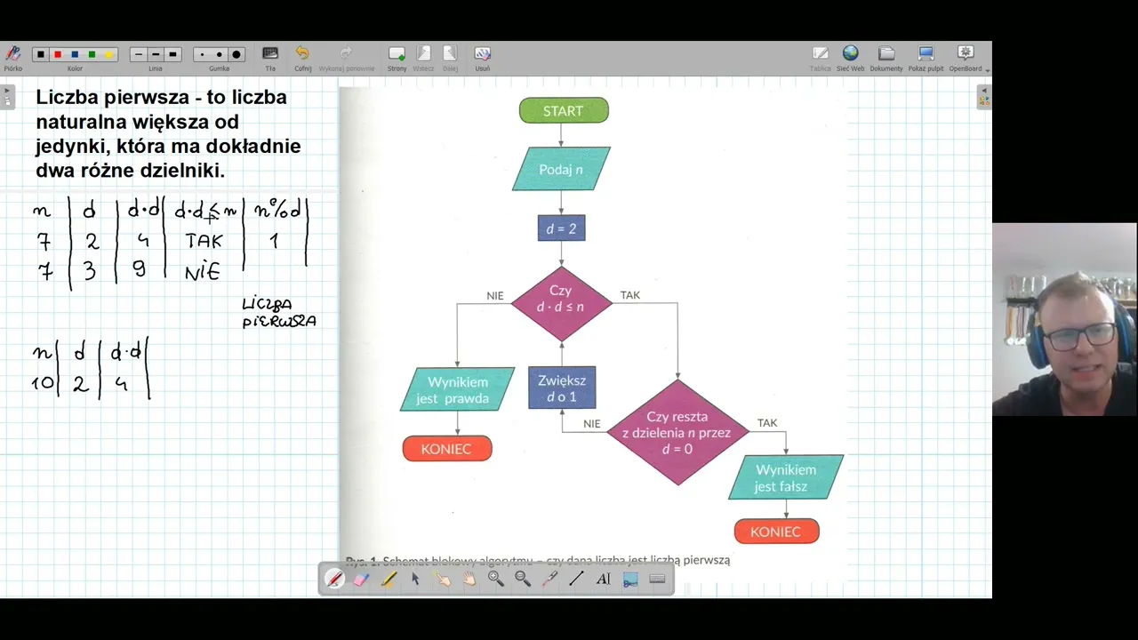
Task: Click Strony to add a page
Action: click(x=397, y=58)
